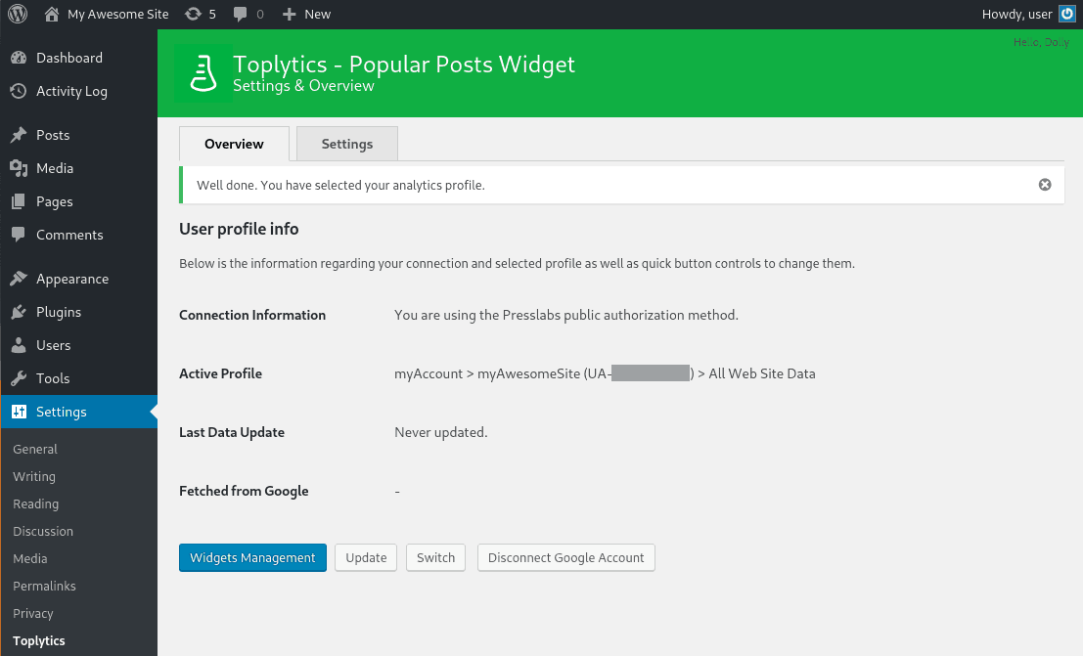This screenshot has width=1083, height=656.
Task: Click My Awesome Site link
Action: tap(118, 14)
